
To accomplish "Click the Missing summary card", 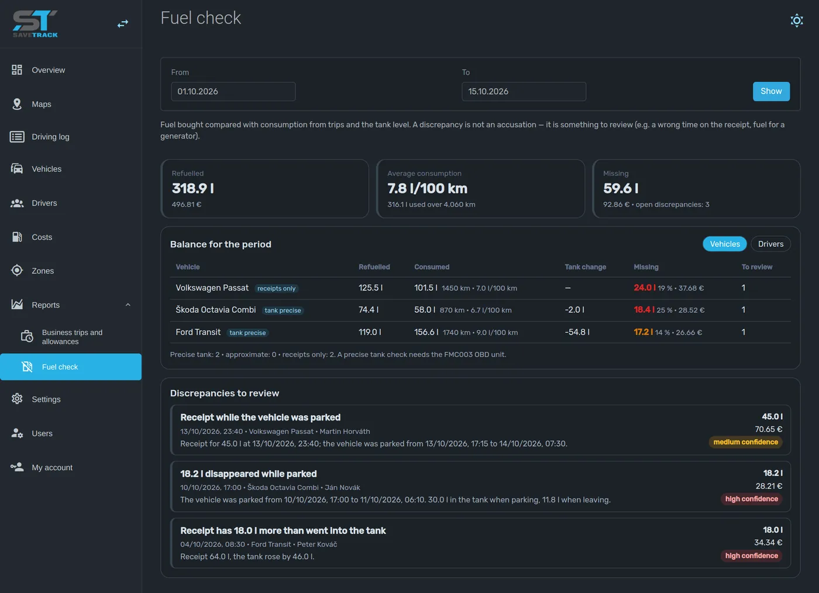I will tap(696, 189).
